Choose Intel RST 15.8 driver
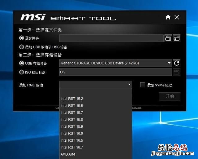This screenshot has width=198, height=159. 96,120
